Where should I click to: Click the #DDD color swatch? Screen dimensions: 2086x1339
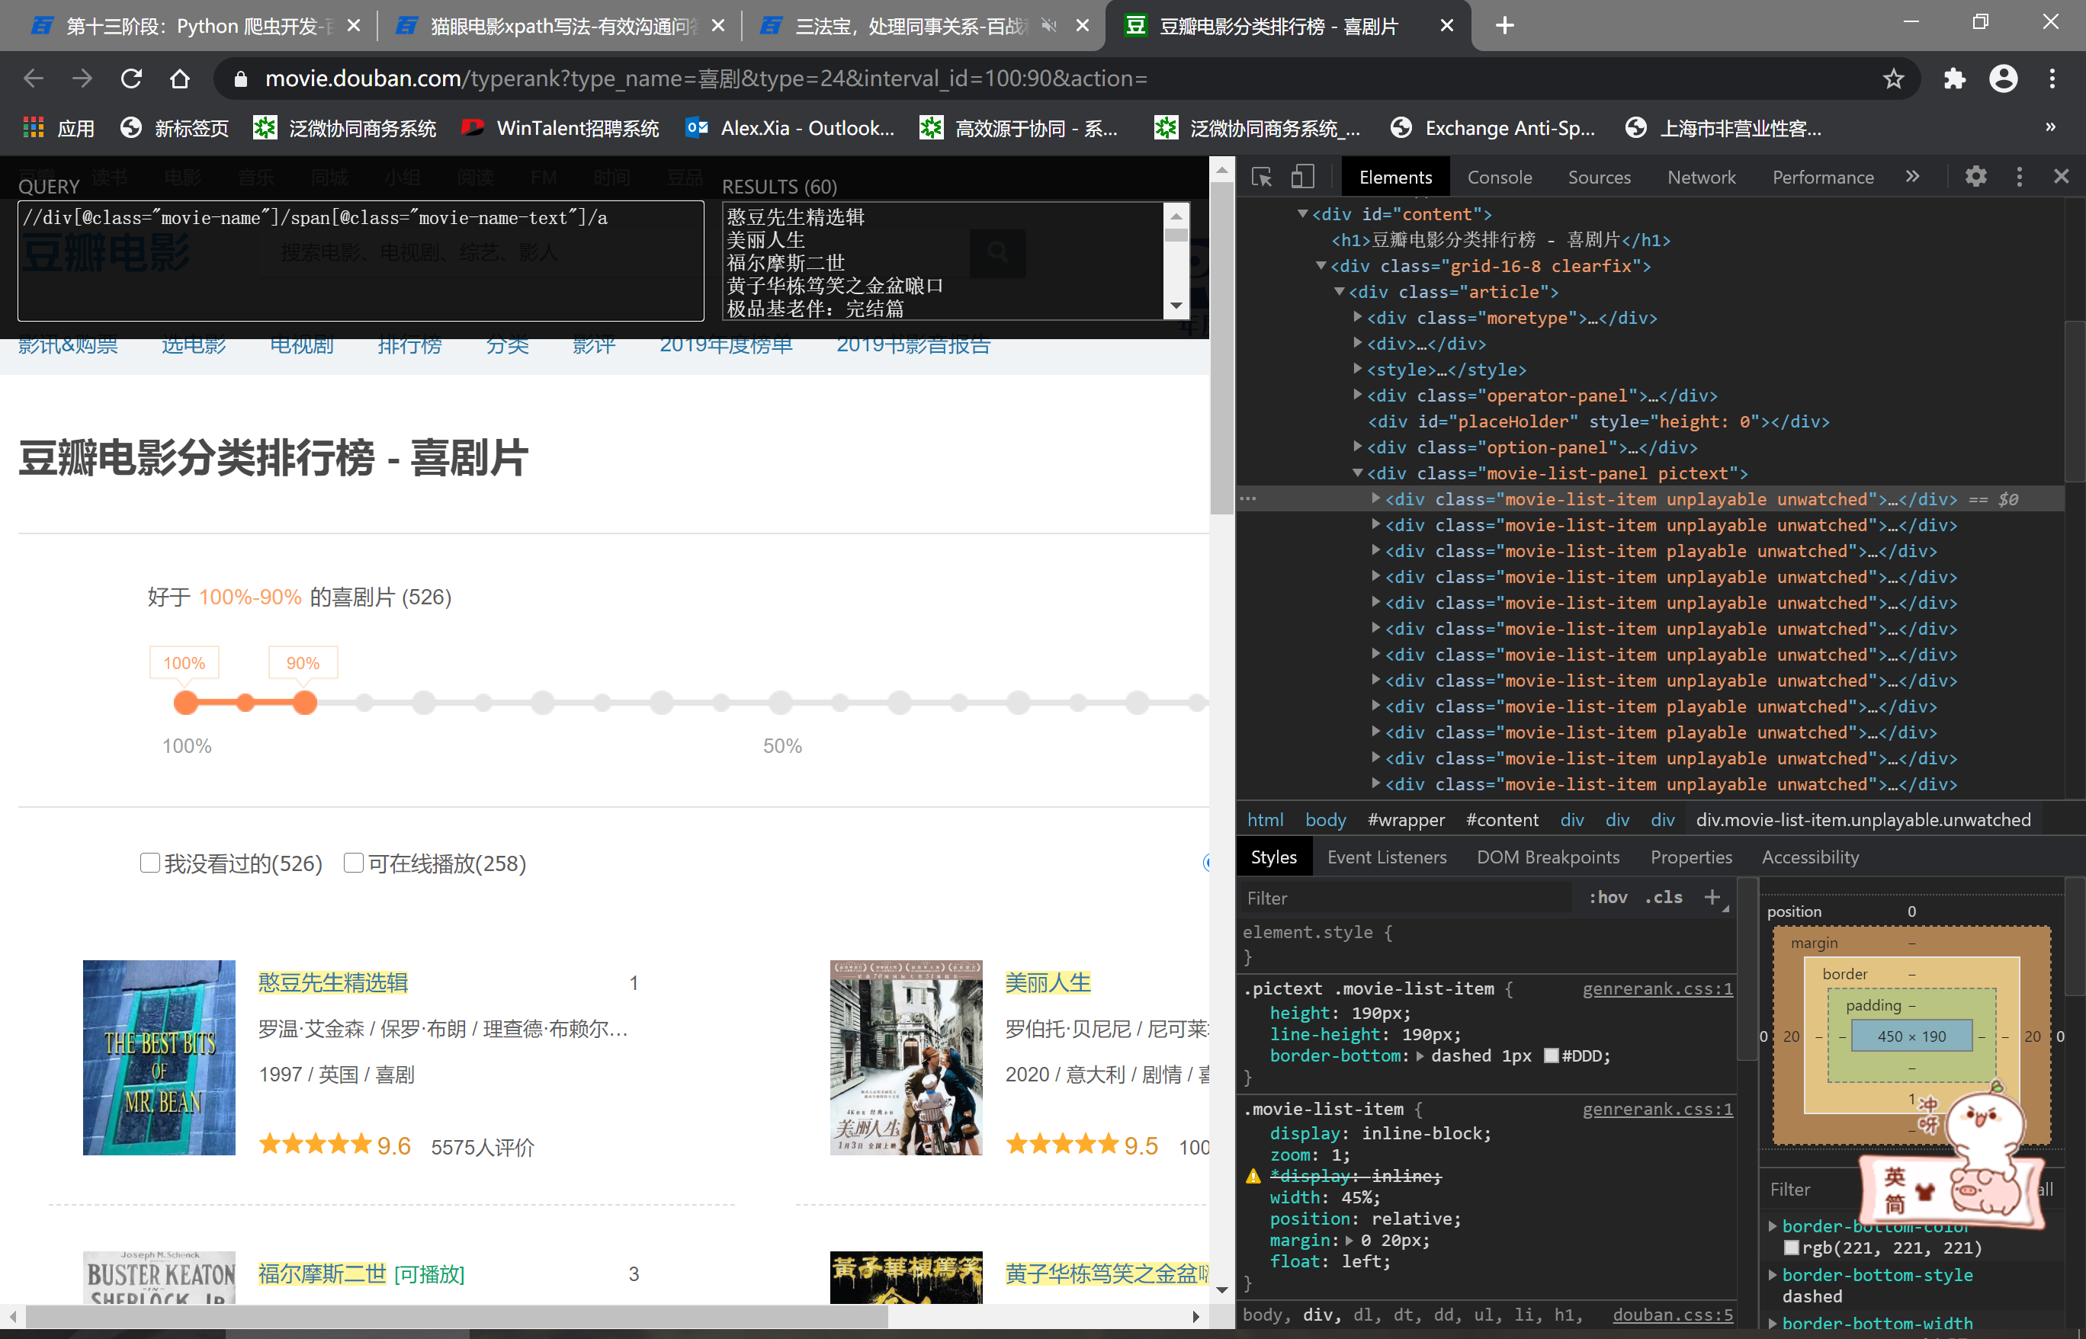click(x=1550, y=1056)
